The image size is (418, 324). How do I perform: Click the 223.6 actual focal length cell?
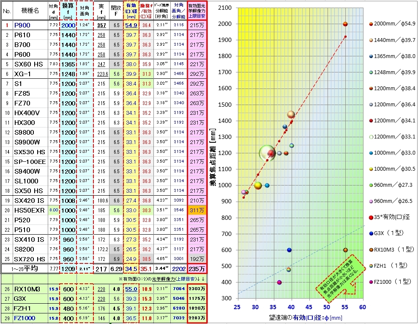(101, 74)
